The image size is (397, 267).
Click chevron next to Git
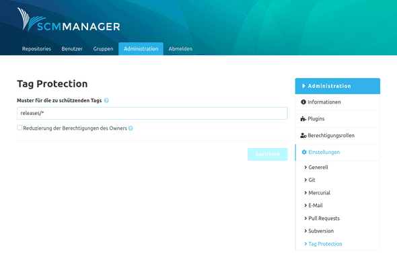[305, 180]
